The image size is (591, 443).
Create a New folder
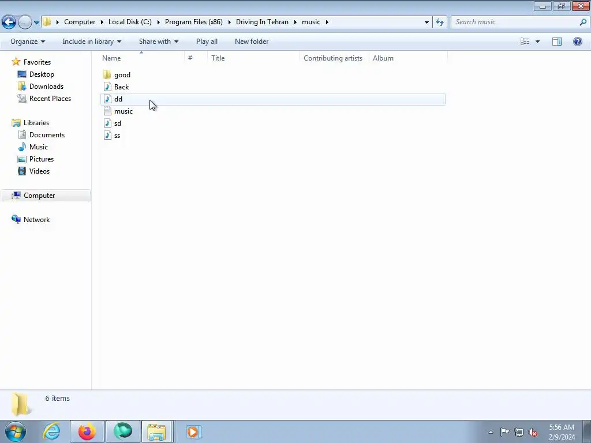point(252,42)
